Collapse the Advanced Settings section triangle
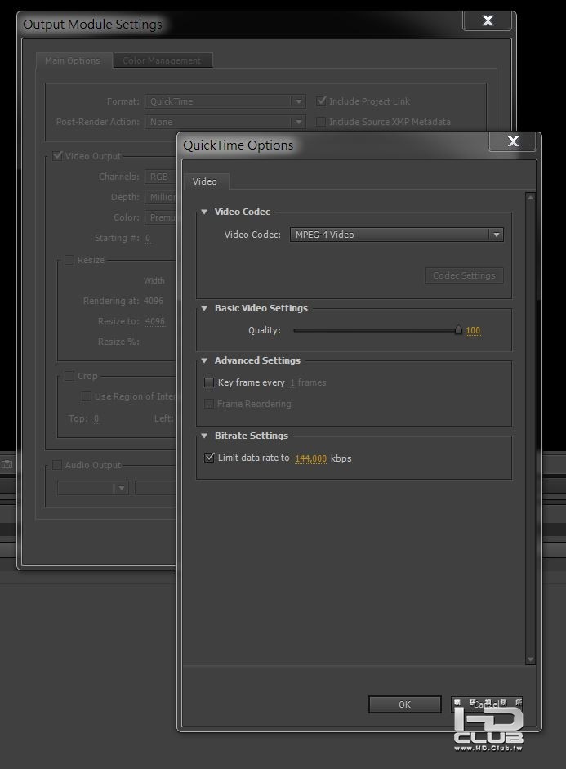Image resolution: width=566 pixels, height=769 pixels. point(204,360)
